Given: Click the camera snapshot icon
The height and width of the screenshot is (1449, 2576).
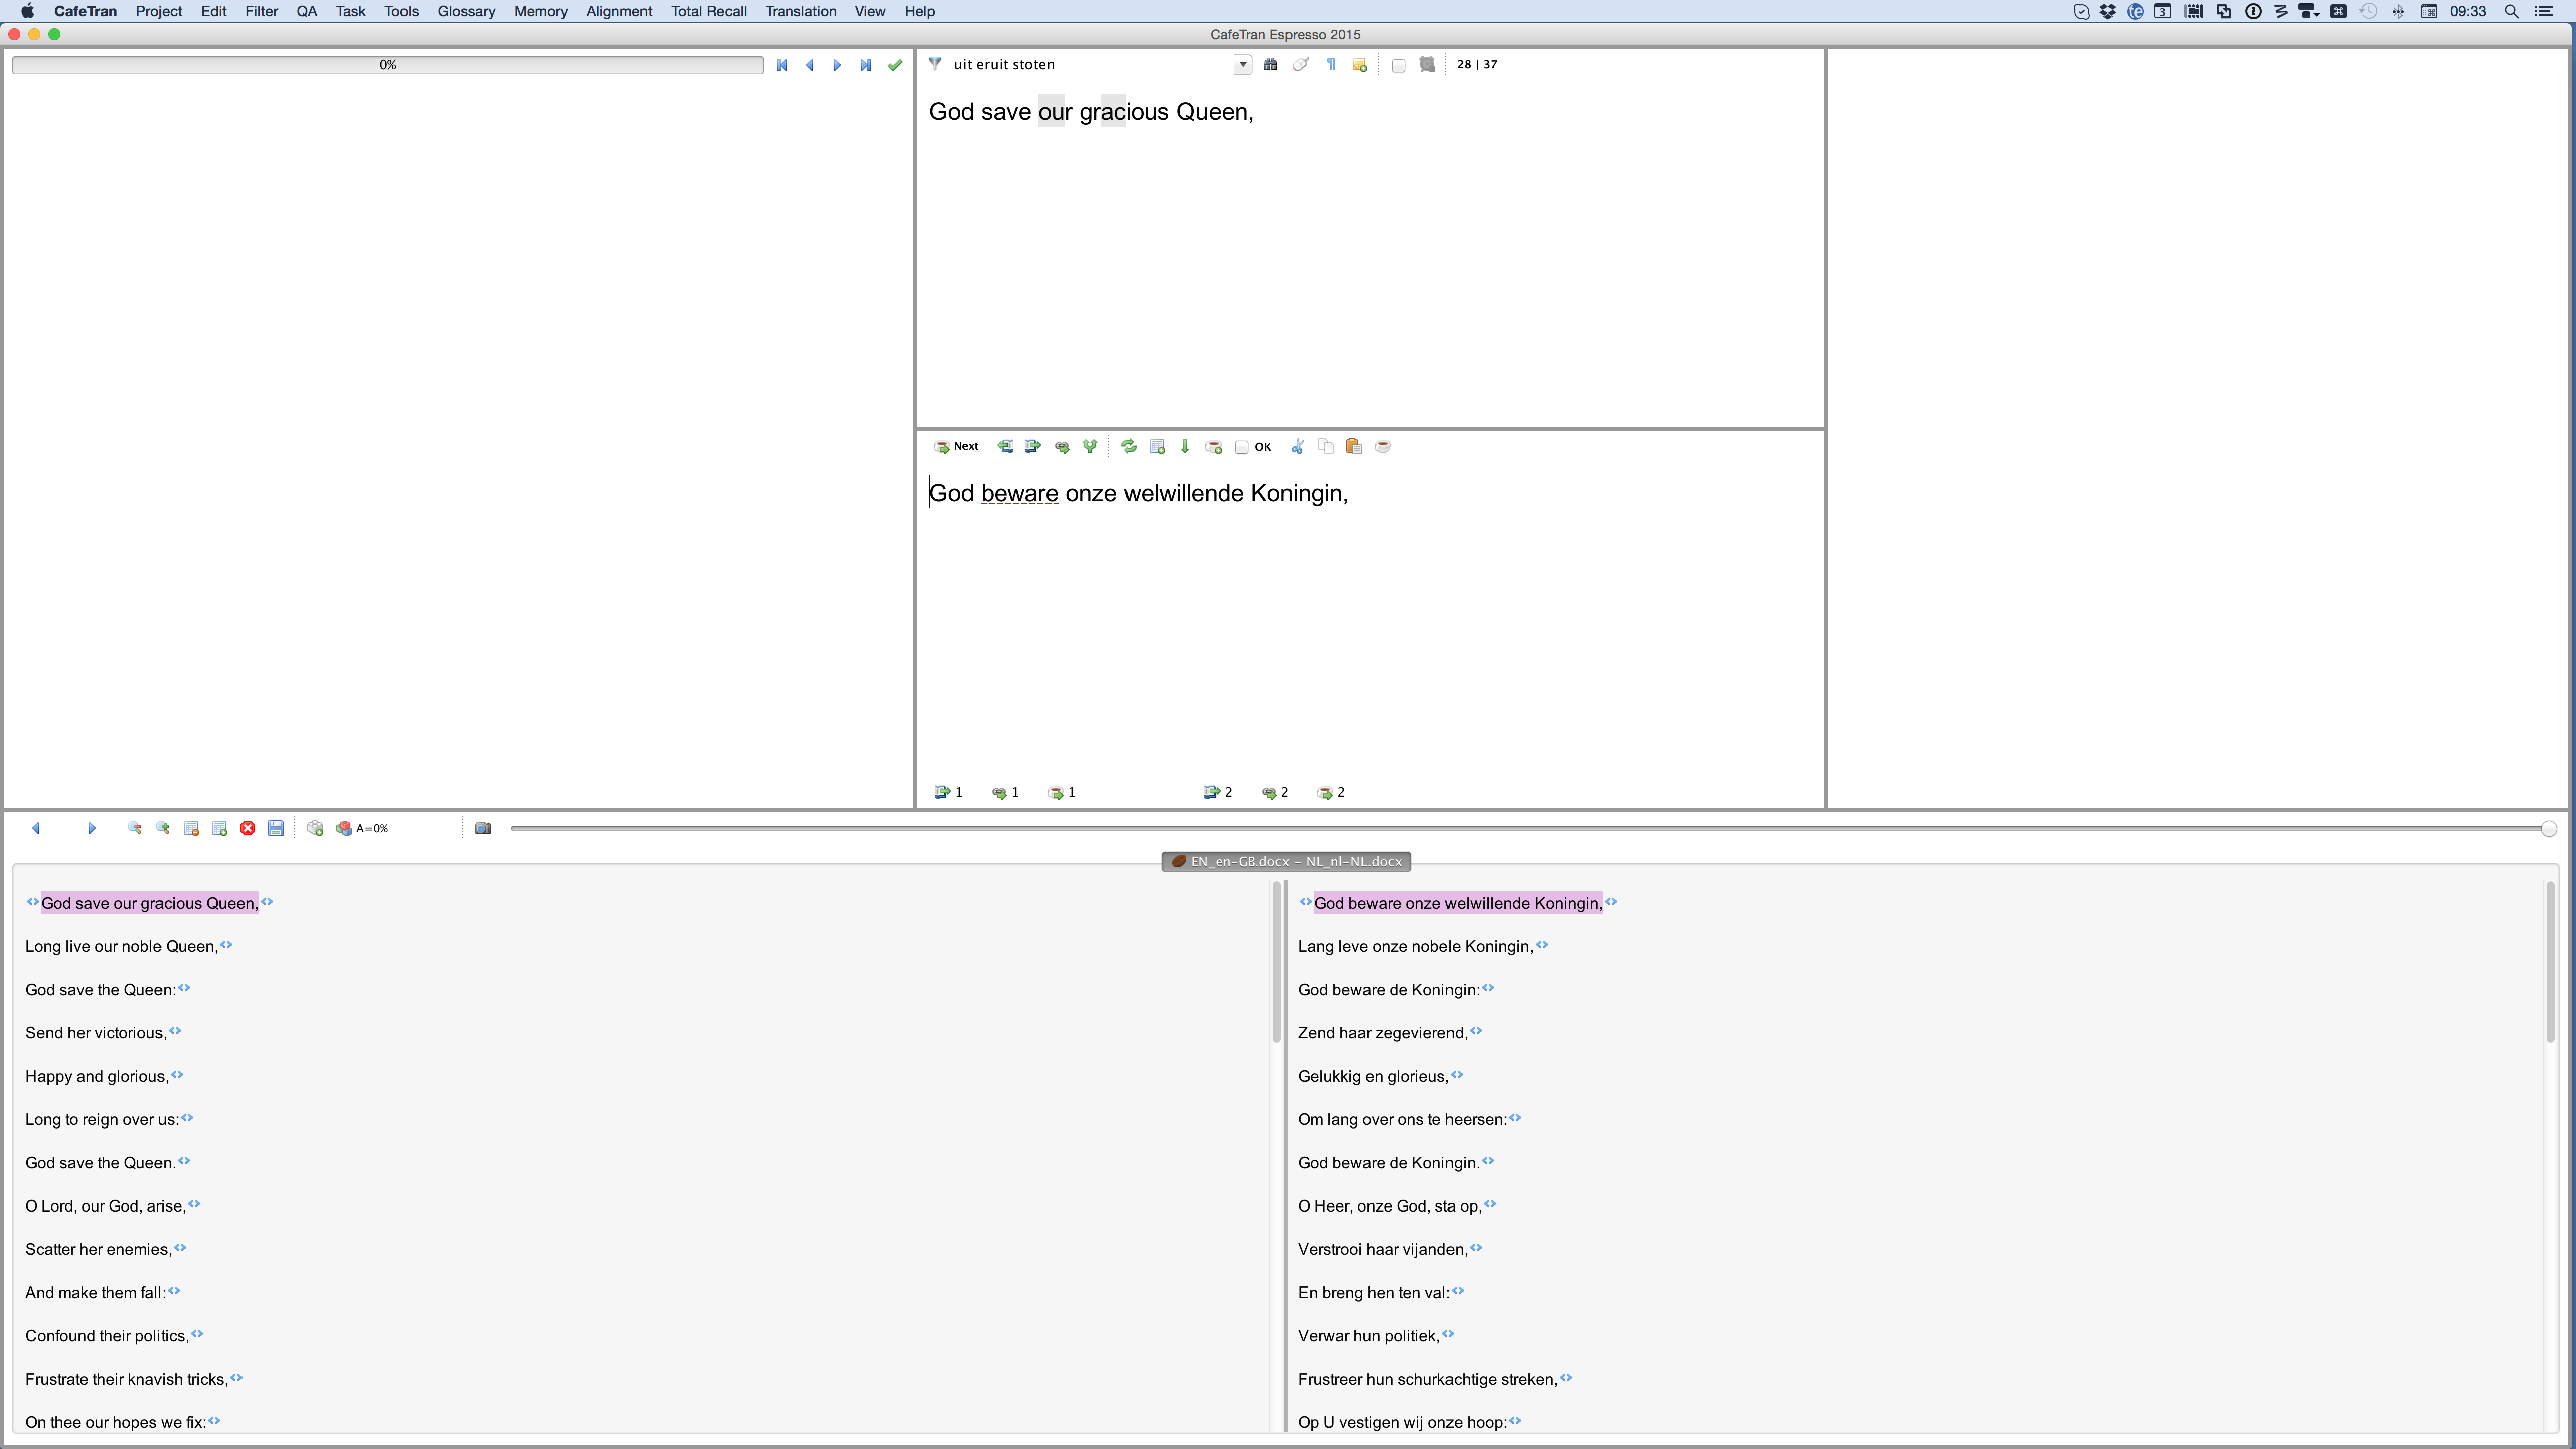Looking at the screenshot, I should coord(483,828).
